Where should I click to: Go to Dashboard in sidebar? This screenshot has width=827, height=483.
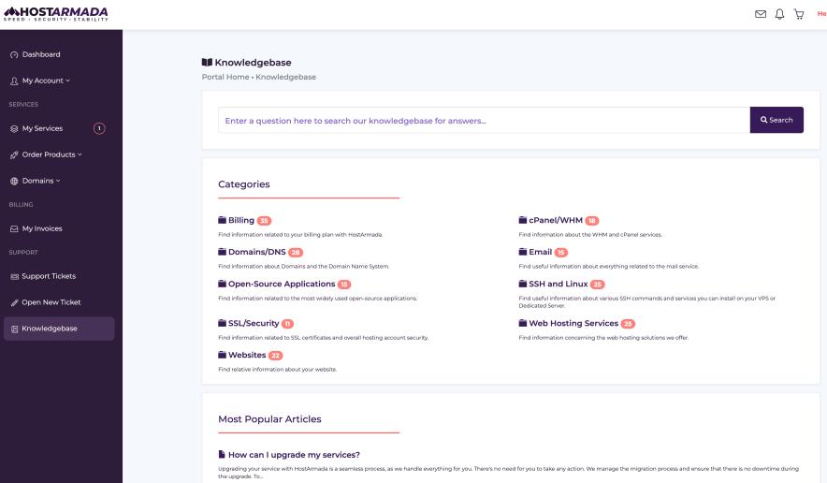[x=41, y=54]
